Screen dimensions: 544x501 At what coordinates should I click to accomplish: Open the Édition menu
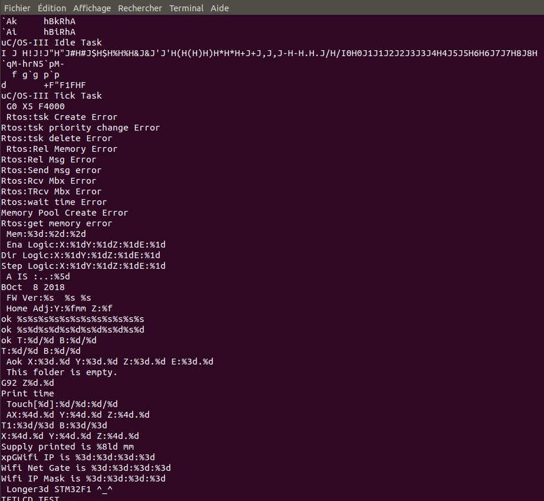tap(52, 8)
